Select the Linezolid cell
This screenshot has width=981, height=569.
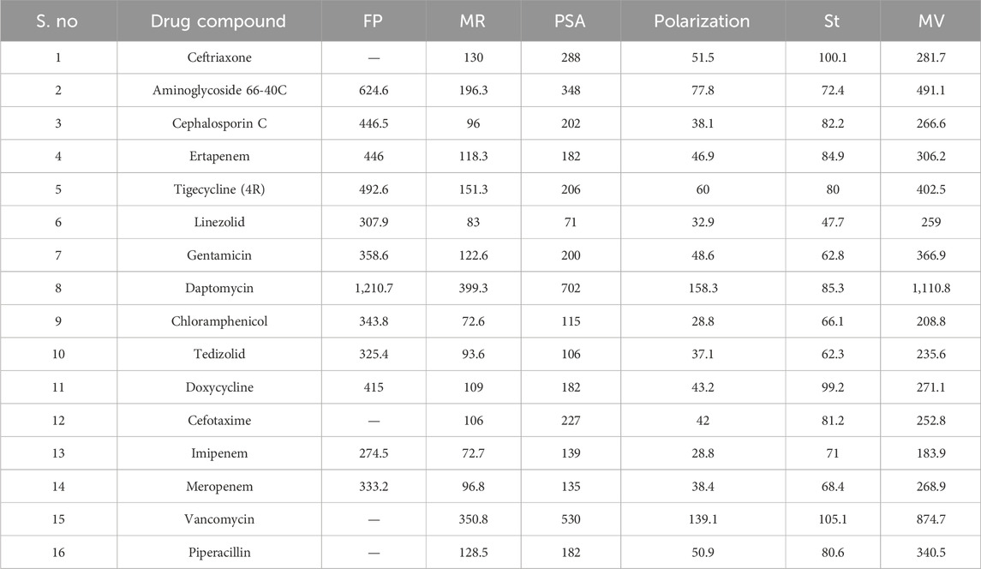(x=218, y=222)
